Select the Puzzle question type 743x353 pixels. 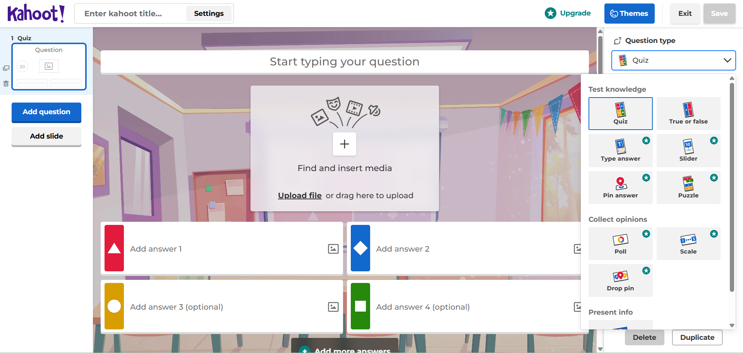point(688,187)
